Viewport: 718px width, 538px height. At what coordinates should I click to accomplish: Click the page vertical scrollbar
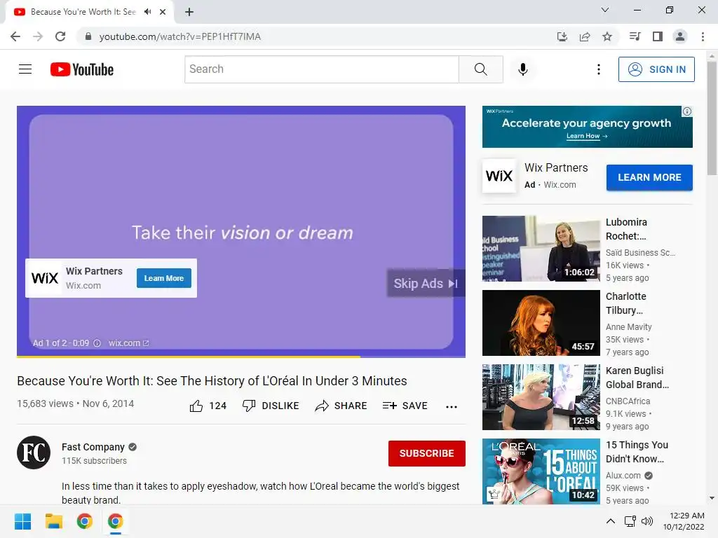click(712, 118)
